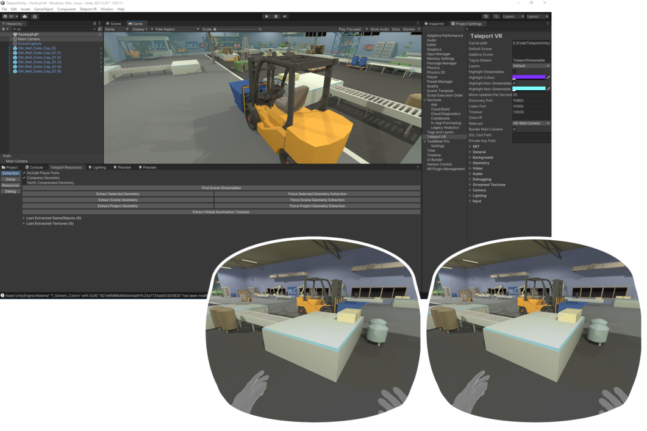Click the cube icon of SM_Wall_Outer_Cap_20 (1)

point(15,53)
